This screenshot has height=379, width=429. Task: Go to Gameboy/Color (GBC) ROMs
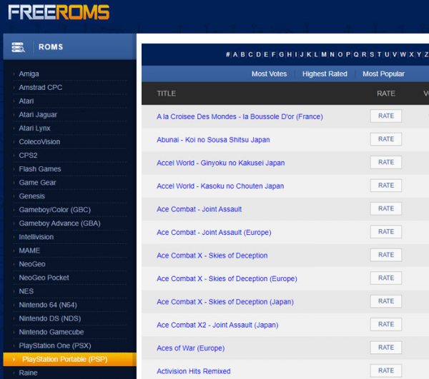tap(55, 210)
